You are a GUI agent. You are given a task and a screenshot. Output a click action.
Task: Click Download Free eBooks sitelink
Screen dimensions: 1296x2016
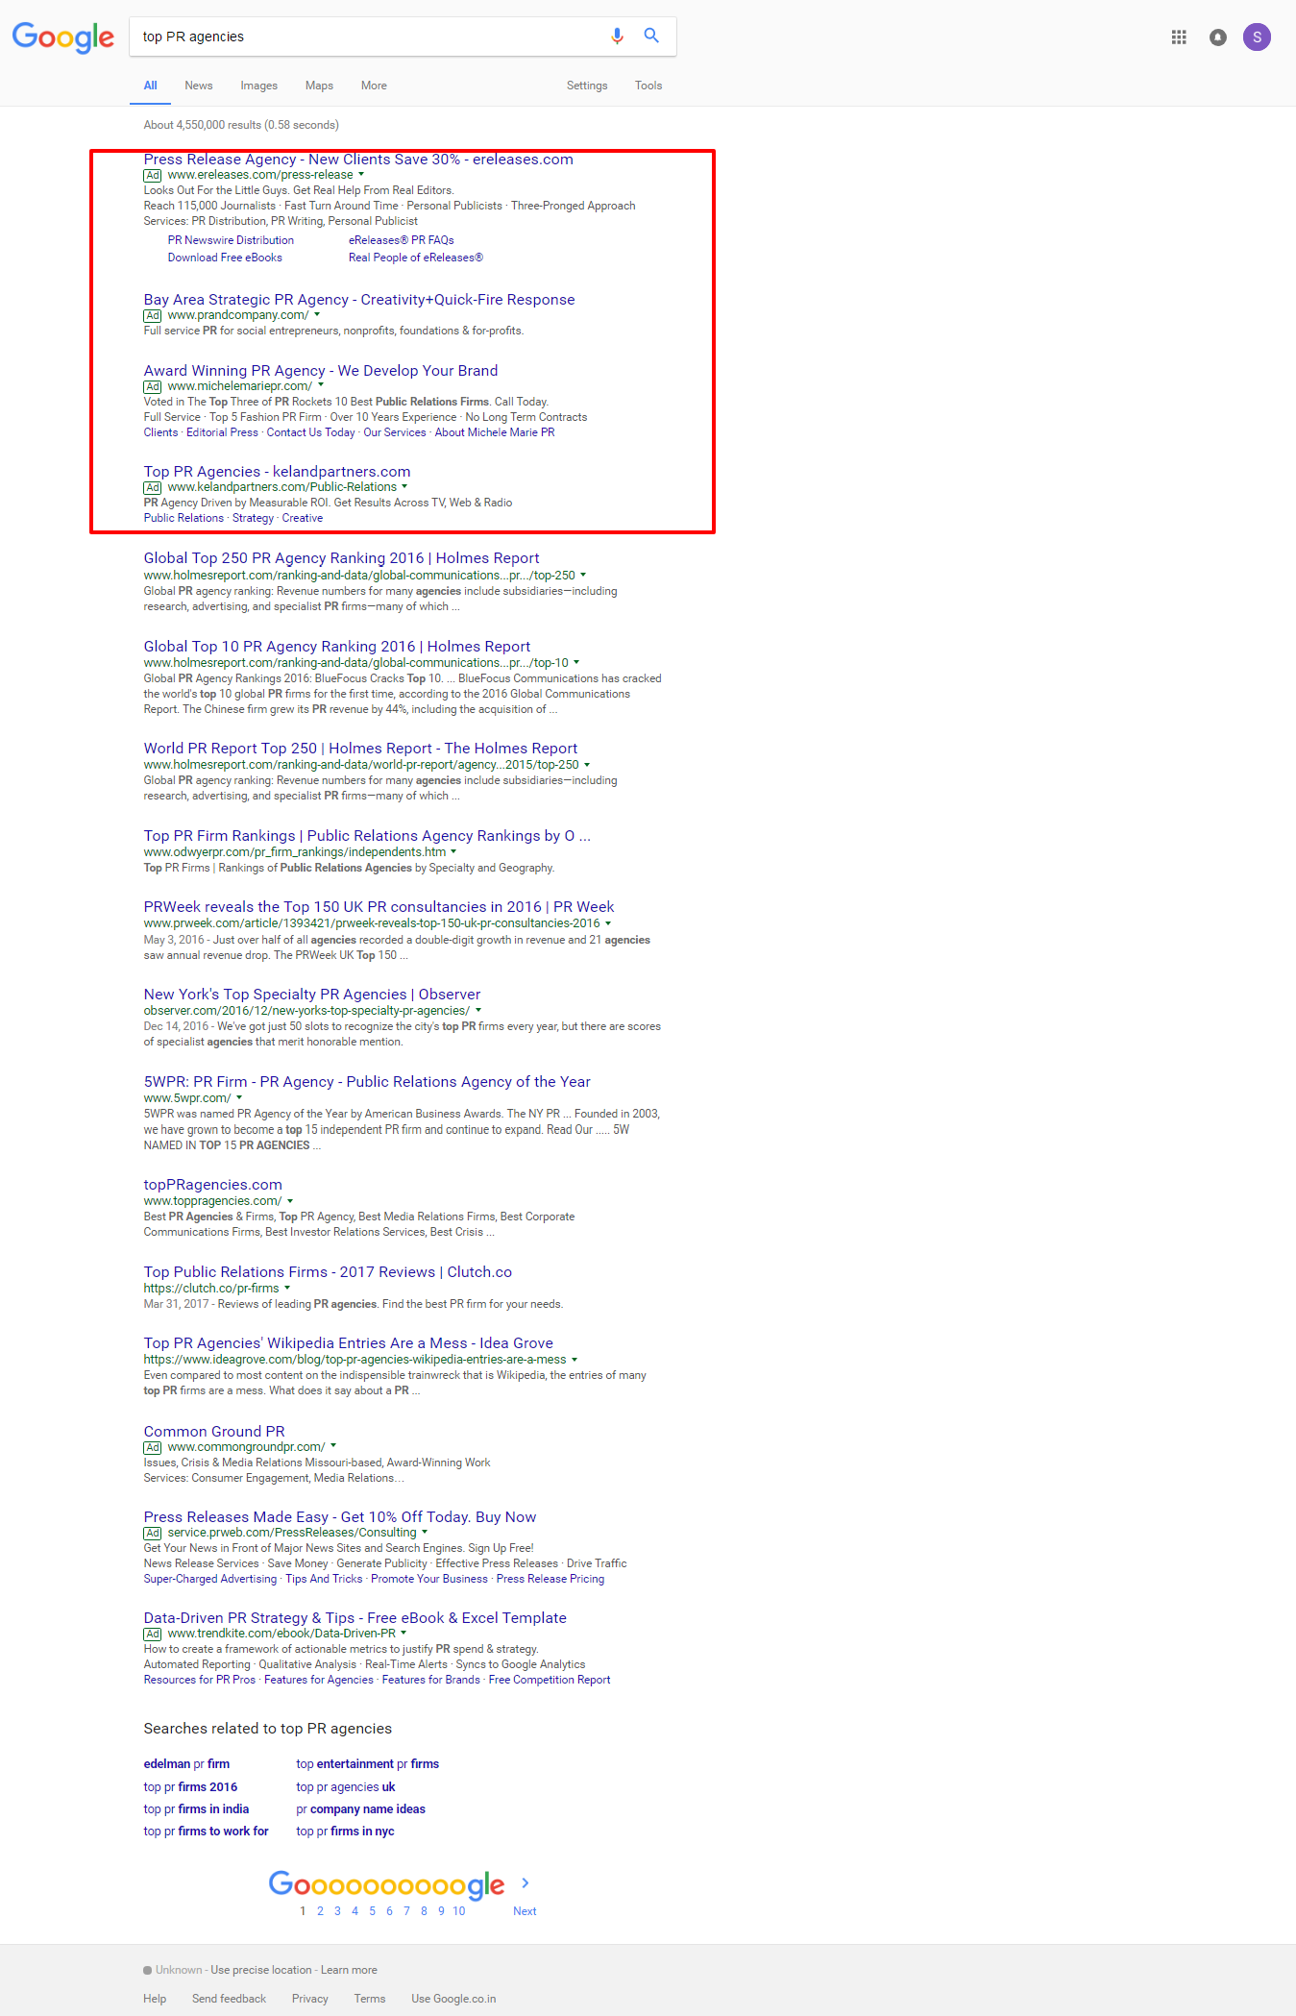[225, 258]
